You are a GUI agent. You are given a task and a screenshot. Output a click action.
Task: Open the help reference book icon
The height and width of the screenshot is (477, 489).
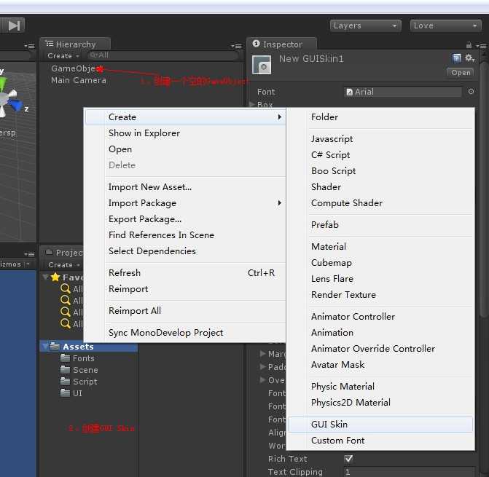click(x=456, y=58)
